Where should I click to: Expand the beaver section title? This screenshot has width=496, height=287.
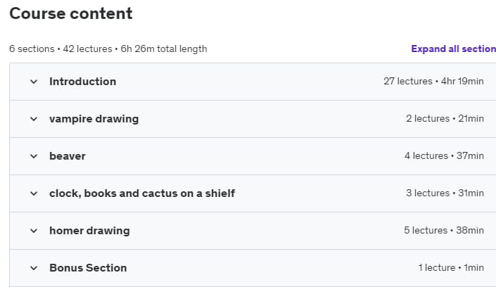pos(68,156)
